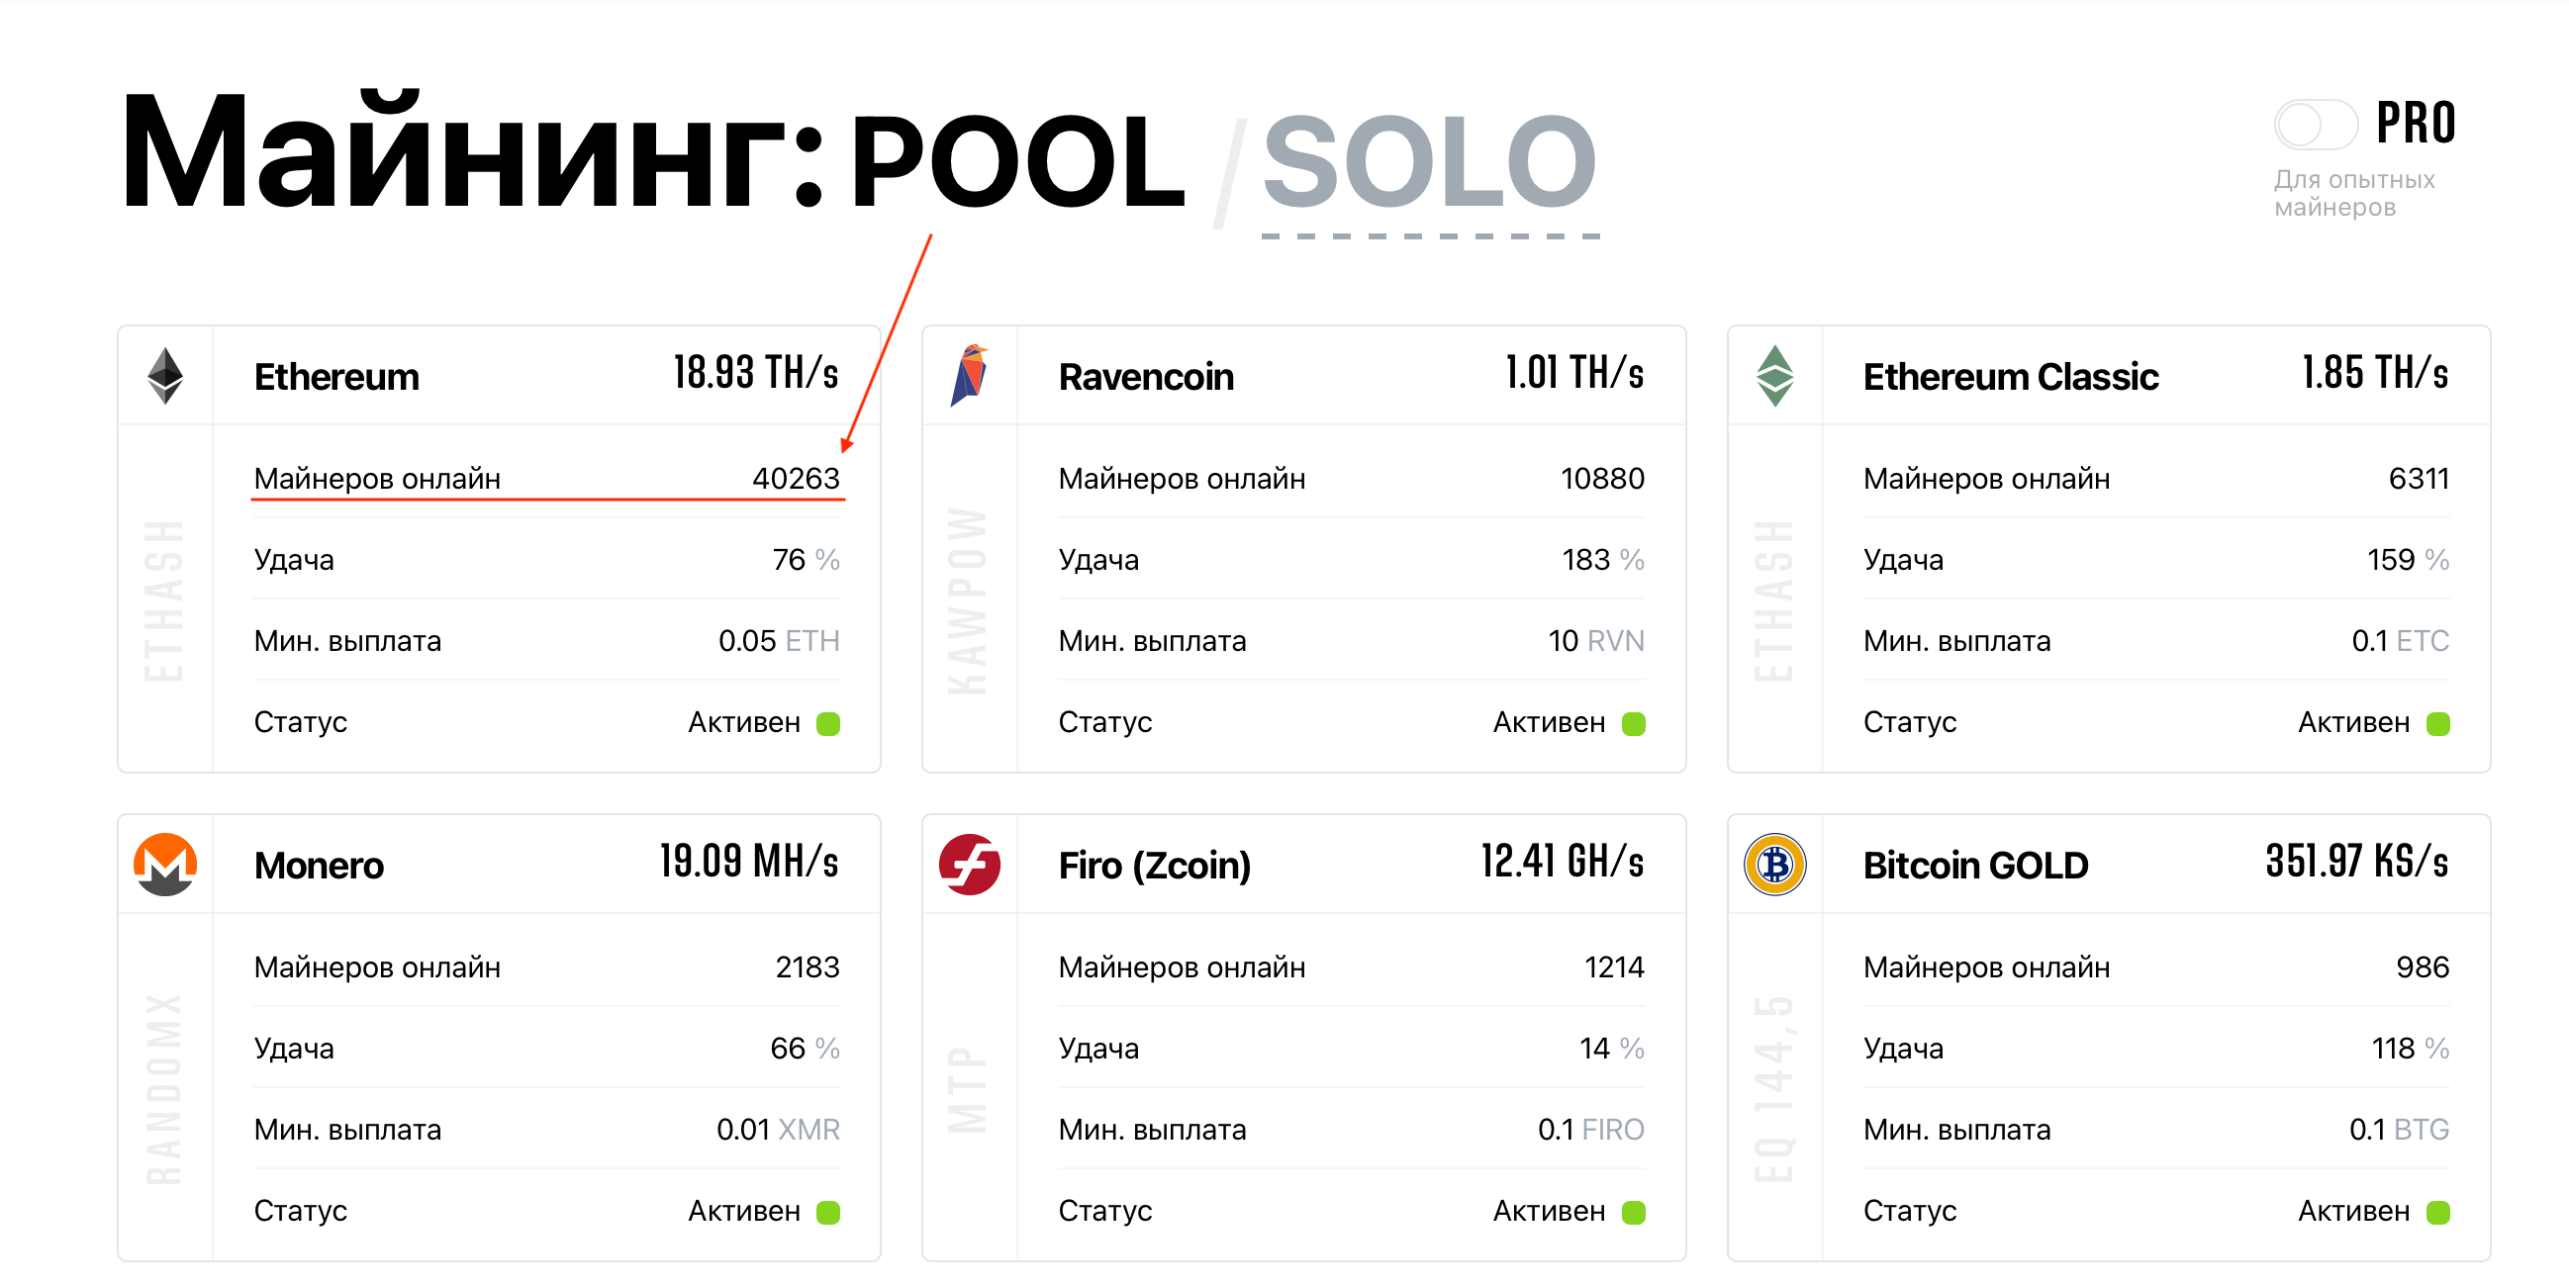The height and width of the screenshot is (1286, 2569).
Task: Click the 'Для опытных майнеров' caption
Action: pyautogui.click(x=2353, y=194)
